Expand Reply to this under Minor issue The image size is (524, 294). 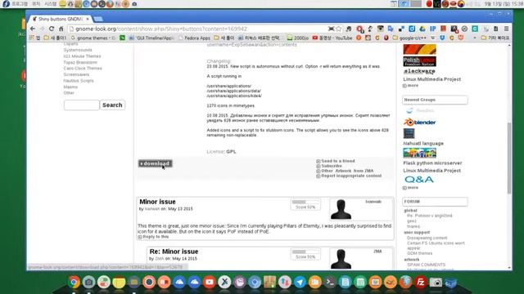tap(153, 237)
